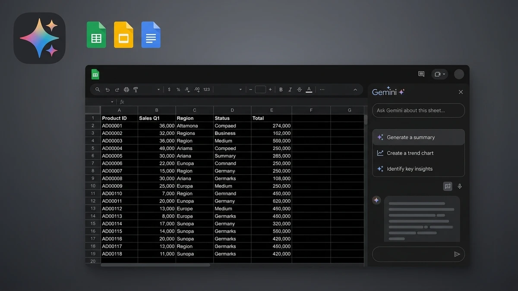Click the Gemini sparkle app icon
Image resolution: width=518 pixels, height=291 pixels.
click(39, 38)
